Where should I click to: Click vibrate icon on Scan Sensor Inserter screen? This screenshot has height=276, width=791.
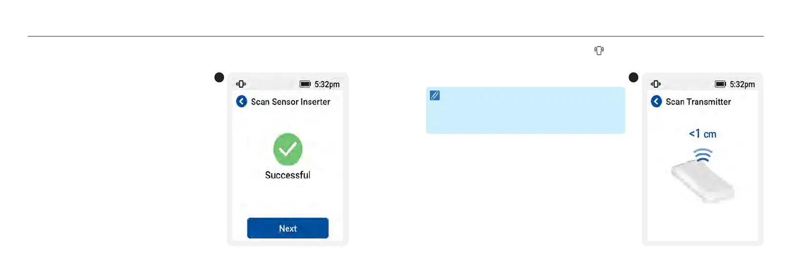click(x=241, y=84)
